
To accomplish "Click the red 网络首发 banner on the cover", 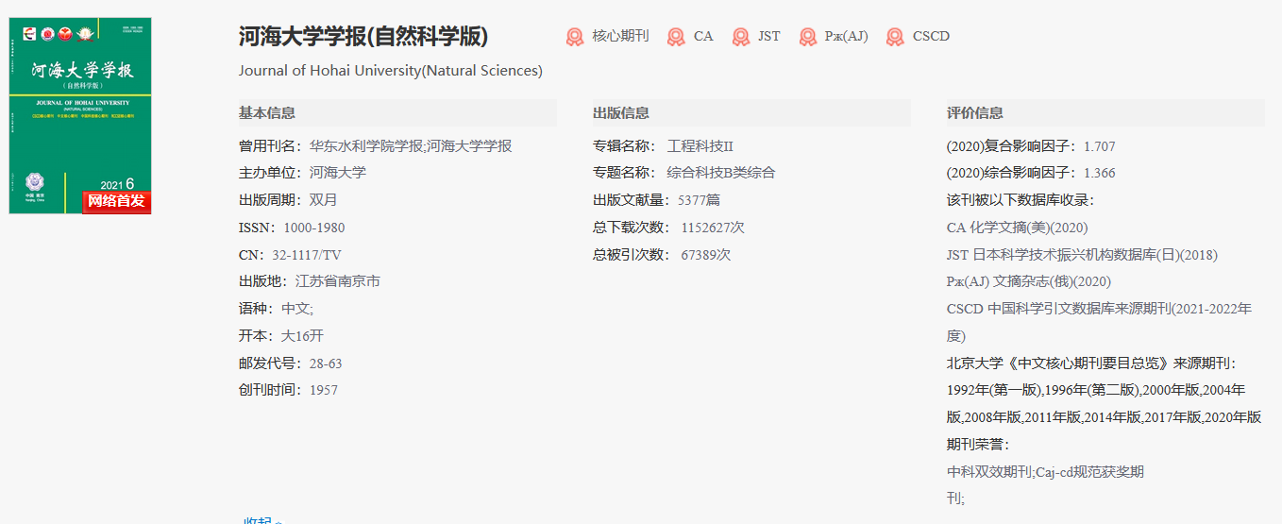I will point(116,201).
